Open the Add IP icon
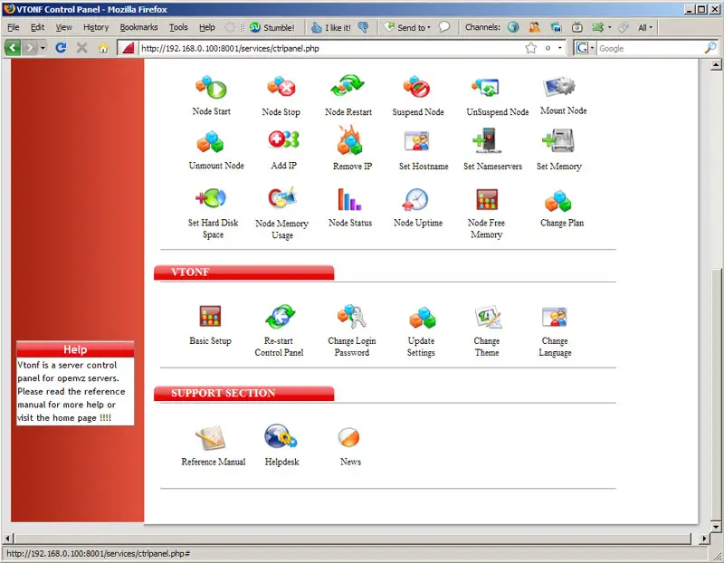This screenshot has width=724, height=563. [283, 139]
